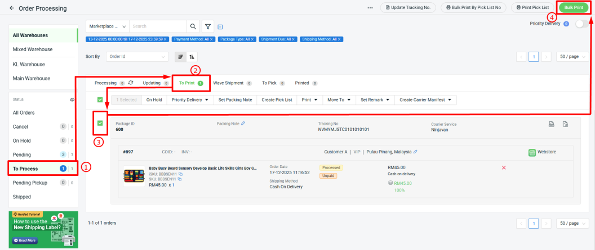Sort orders in ascending order icon

192,57
